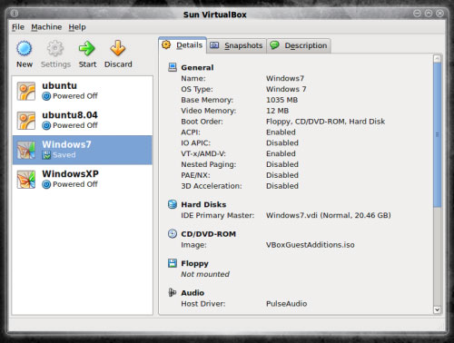The width and height of the screenshot is (454, 343).
Task: Click the Video Memory value 12 MB
Action: coord(277,111)
